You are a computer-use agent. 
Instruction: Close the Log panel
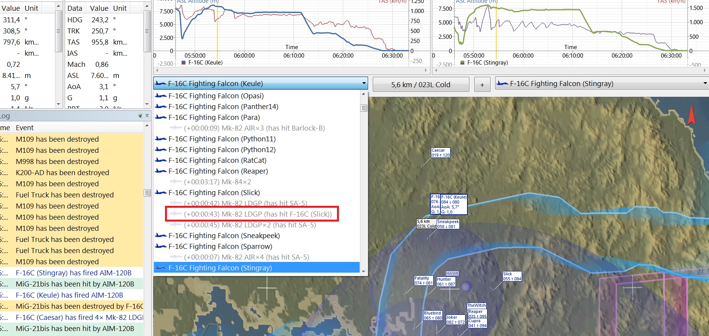pos(147,116)
